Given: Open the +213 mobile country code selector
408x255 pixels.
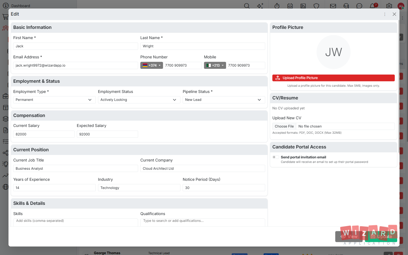Looking at the screenshot, I should [x=215, y=65].
